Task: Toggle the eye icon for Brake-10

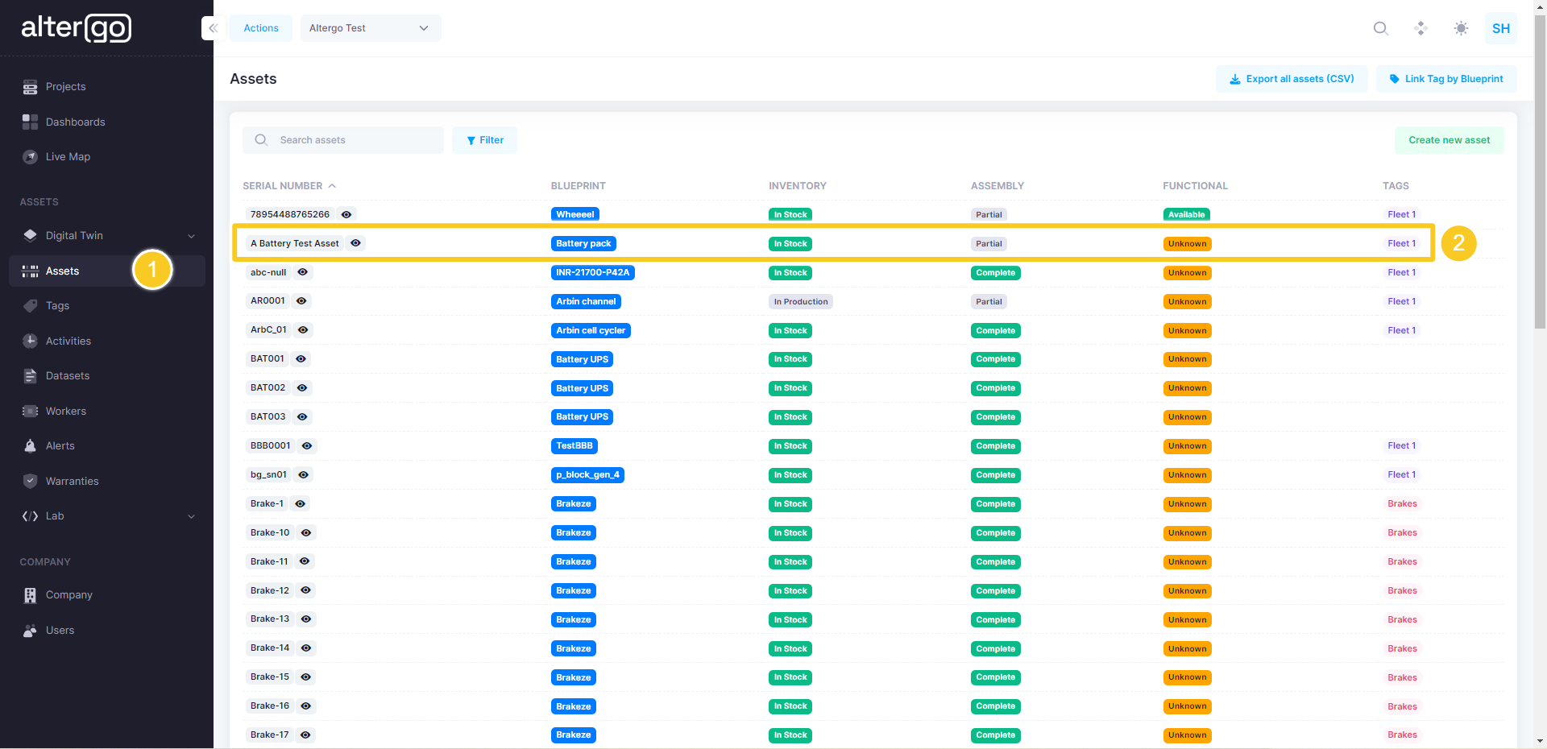Action: pos(306,533)
